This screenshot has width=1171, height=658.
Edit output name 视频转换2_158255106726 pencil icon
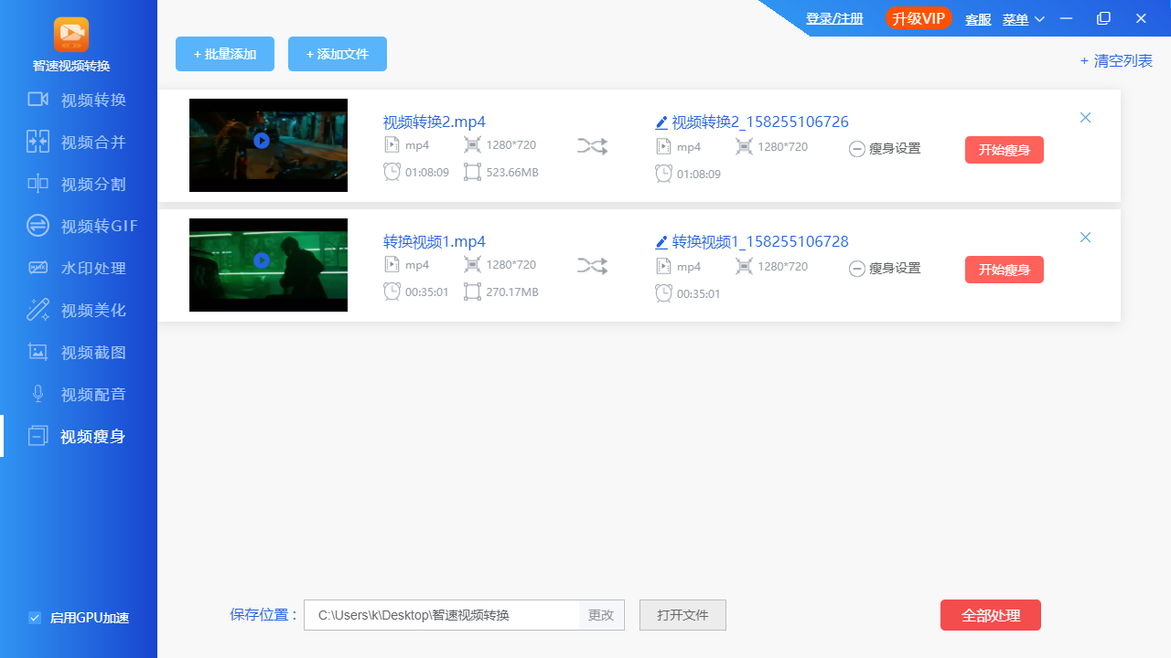pyautogui.click(x=661, y=122)
